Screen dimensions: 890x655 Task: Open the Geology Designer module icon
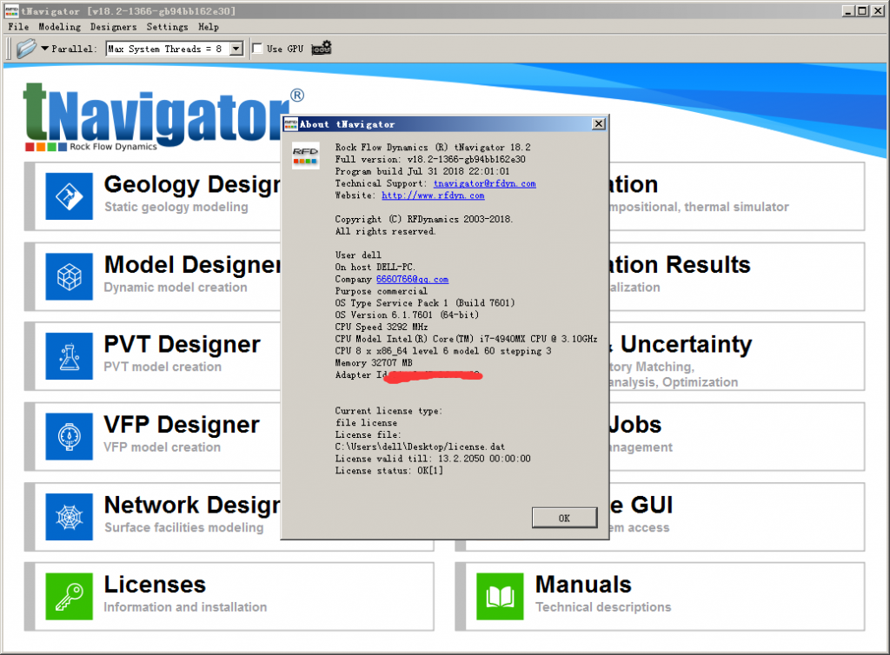(70, 196)
